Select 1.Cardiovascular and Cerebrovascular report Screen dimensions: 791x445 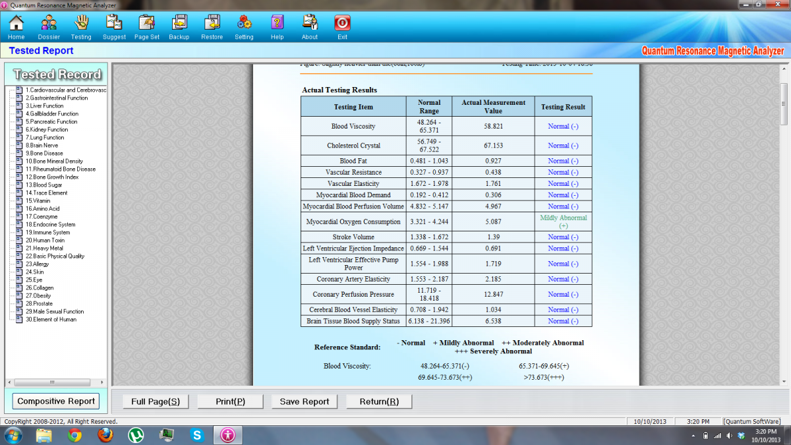coord(66,90)
